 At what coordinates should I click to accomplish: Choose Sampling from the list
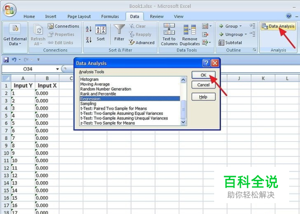point(130,104)
